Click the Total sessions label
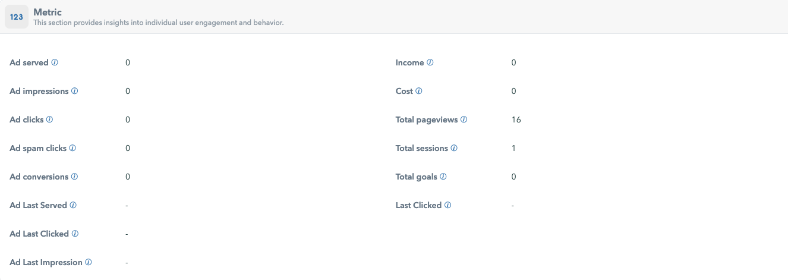 (x=422, y=148)
